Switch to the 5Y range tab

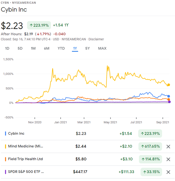click(88, 48)
